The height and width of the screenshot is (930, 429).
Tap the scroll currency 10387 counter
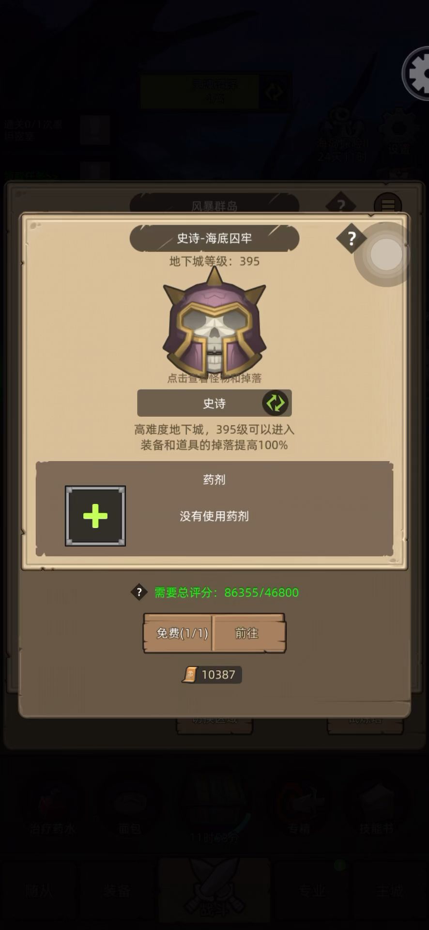pos(212,674)
